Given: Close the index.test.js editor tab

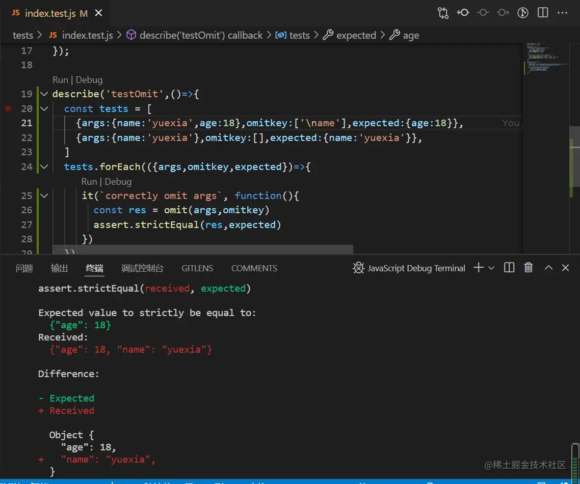Looking at the screenshot, I should click(x=99, y=13).
